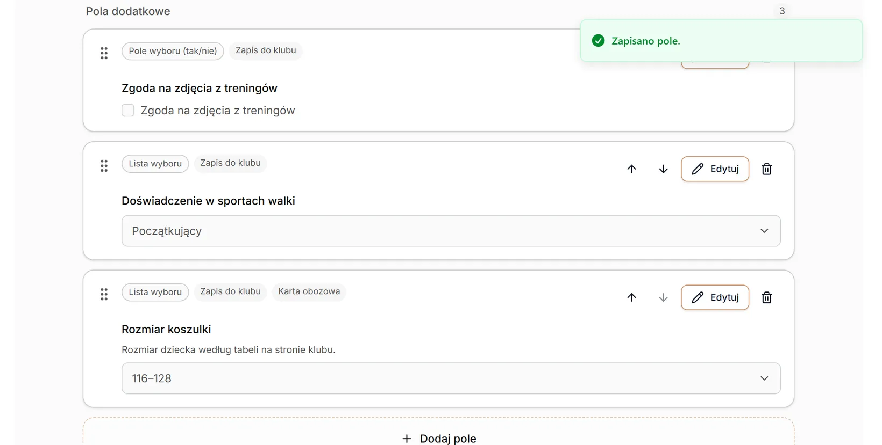Tick the Zgoda na zdjęcia z treningów checkbox

pyautogui.click(x=128, y=111)
